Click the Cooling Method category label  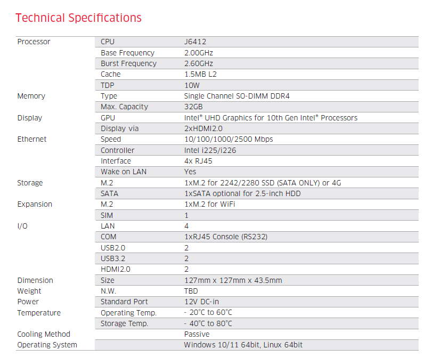click(x=44, y=334)
